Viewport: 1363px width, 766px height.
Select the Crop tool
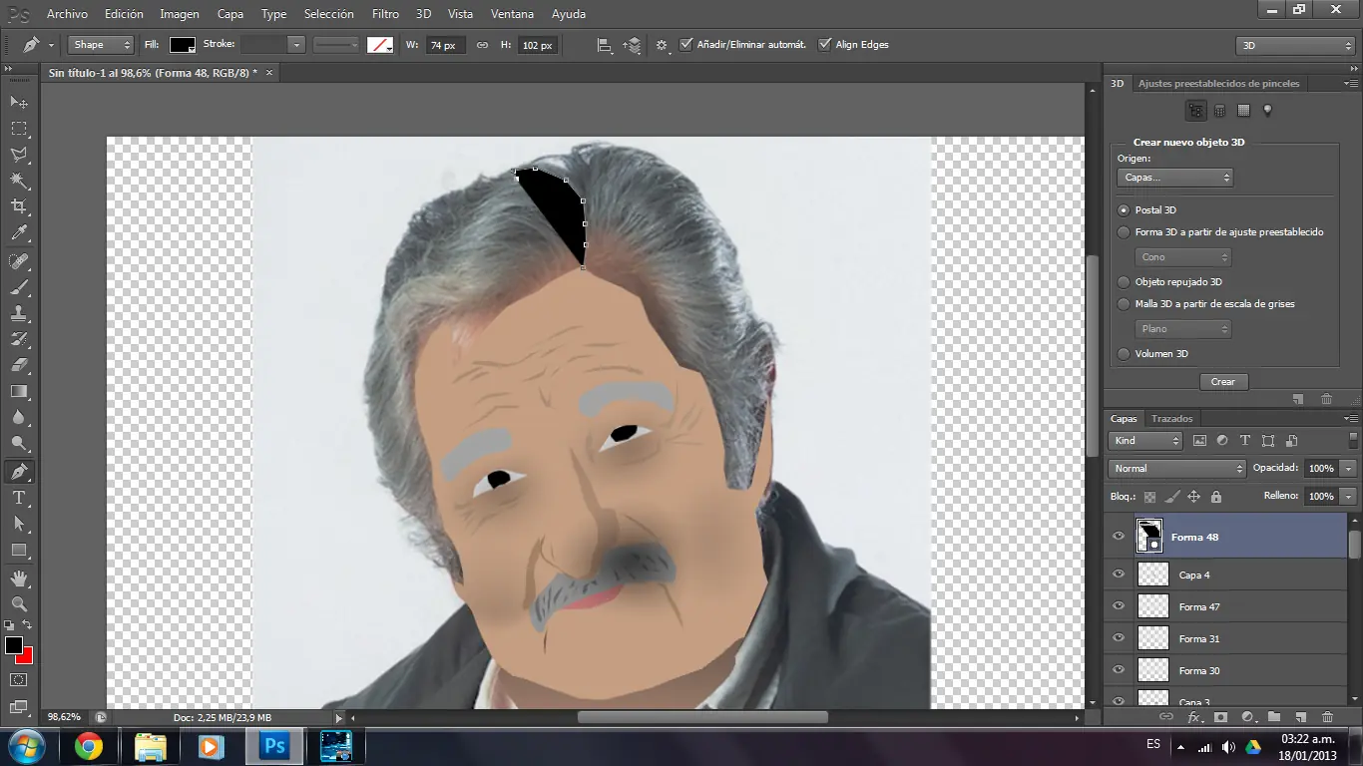click(19, 206)
